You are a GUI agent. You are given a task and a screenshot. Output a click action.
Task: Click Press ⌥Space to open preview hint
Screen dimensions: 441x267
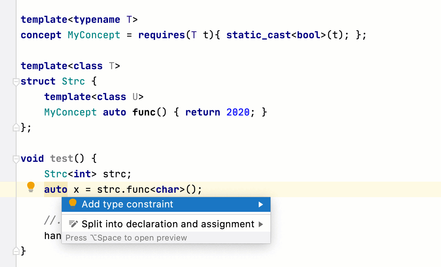126,238
